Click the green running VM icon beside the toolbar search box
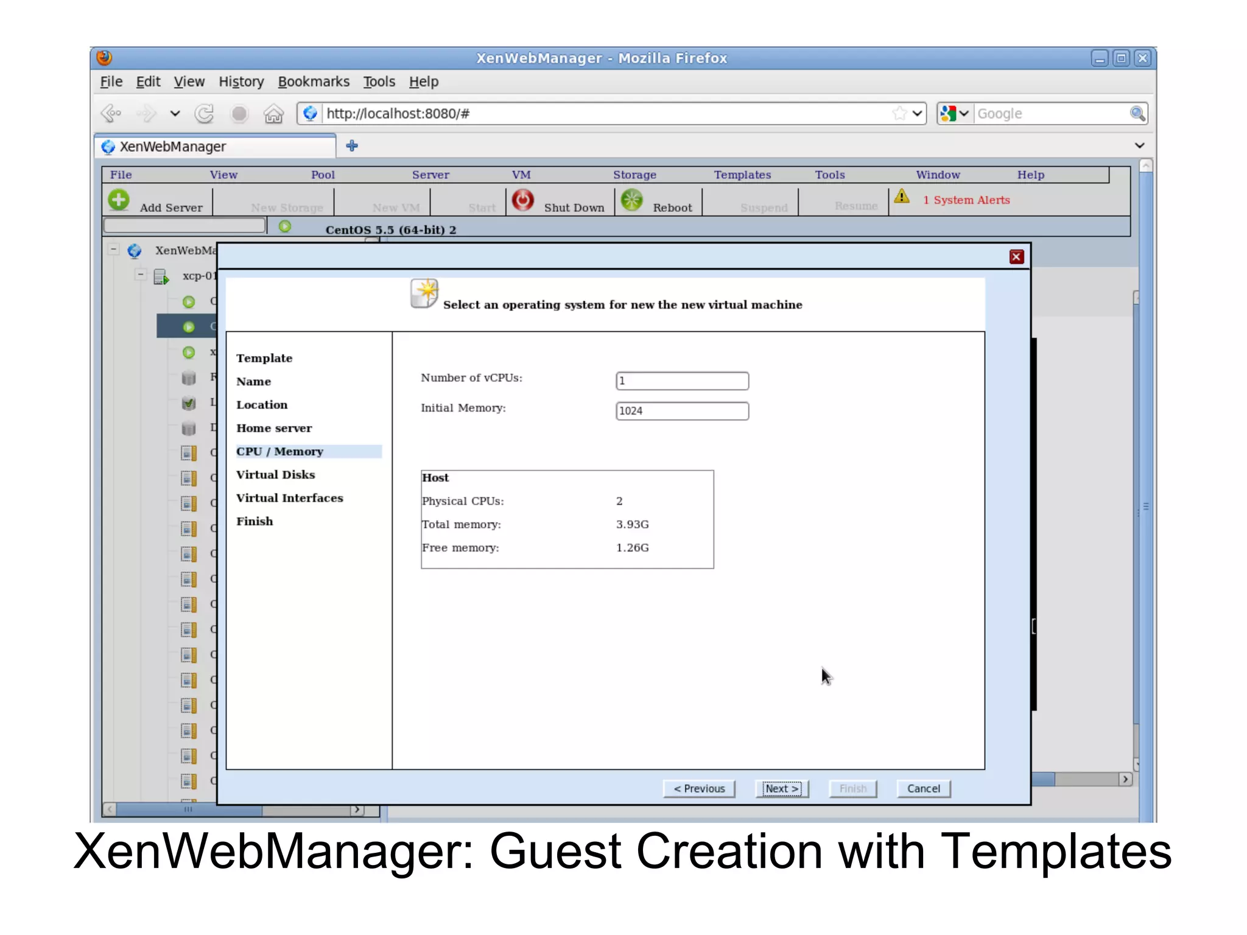1247x935 pixels. (285, 226)
